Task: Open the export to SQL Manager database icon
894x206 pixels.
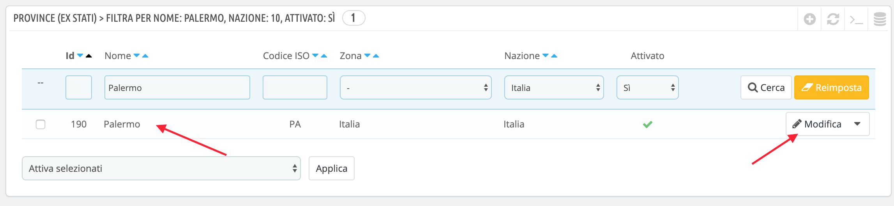Action: click(x=880, y=19)
